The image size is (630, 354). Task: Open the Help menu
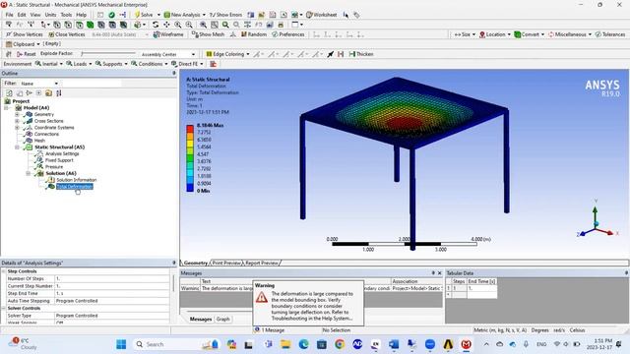(x=81, y=15)
